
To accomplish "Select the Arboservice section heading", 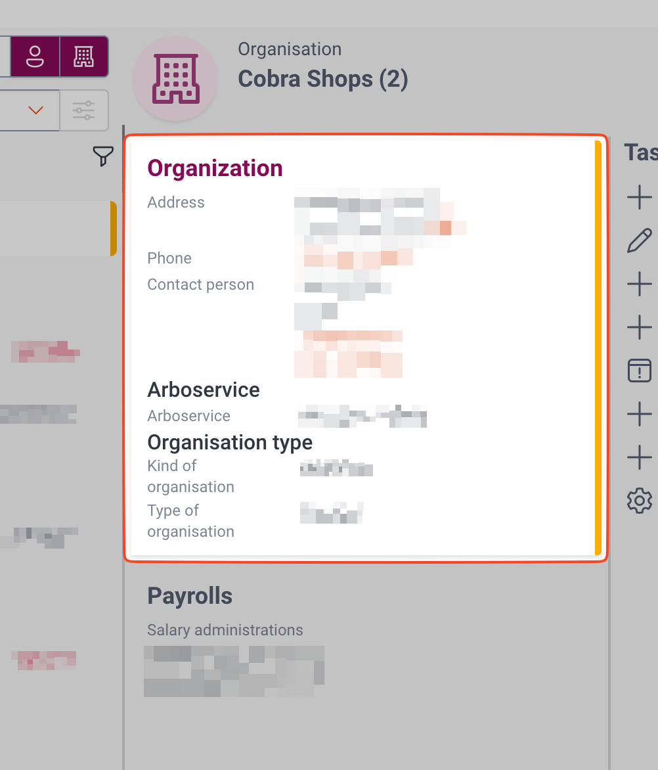I will 204,390.
